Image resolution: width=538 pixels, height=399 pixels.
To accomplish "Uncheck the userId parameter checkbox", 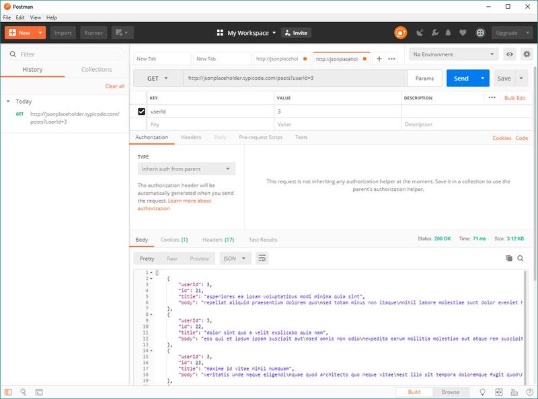I will click(141, 112).
